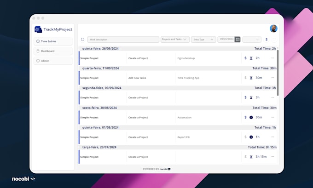Click the quinta-feira, 26/09/2024 date header
The image size is (313, 188).
click(x=100, y=48)
